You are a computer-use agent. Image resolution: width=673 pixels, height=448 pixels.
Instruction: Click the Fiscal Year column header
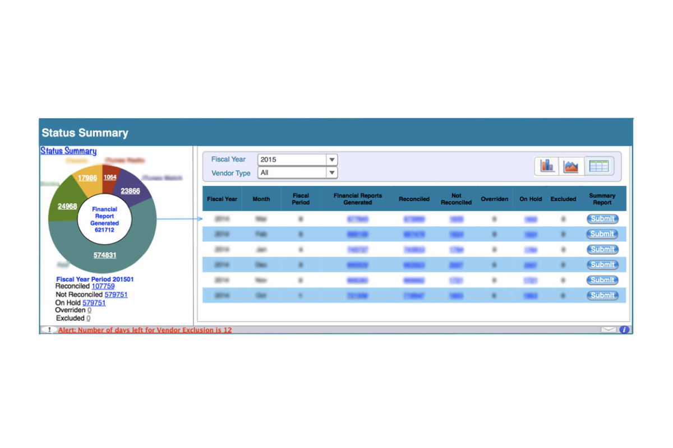pos(222,199)
